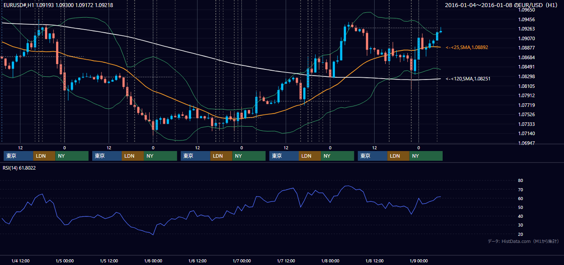Click price axis label 1.08105

pos(526,86)
